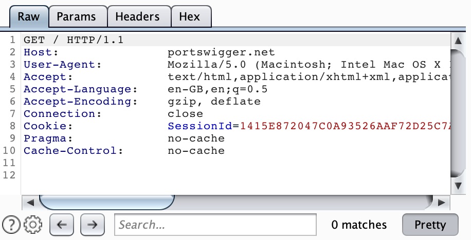Click the vertical scrollbar thumb
This screenshot has width=471, height=240.
(x=458, y=113)
